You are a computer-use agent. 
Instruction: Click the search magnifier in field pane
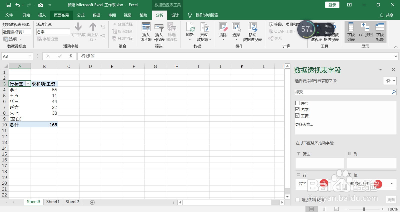[393, 92]
